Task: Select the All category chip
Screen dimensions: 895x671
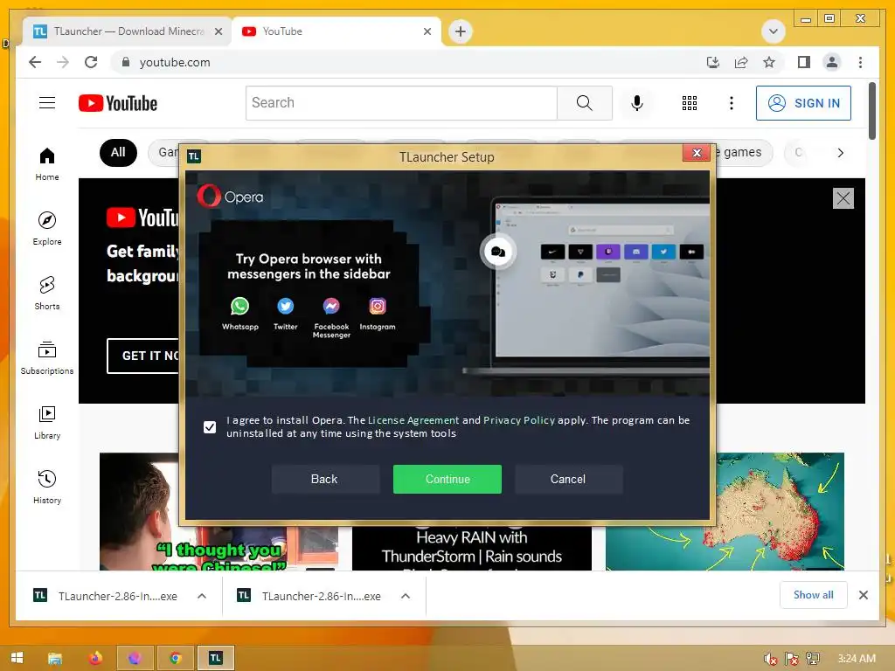Action: tap(118, 152)
